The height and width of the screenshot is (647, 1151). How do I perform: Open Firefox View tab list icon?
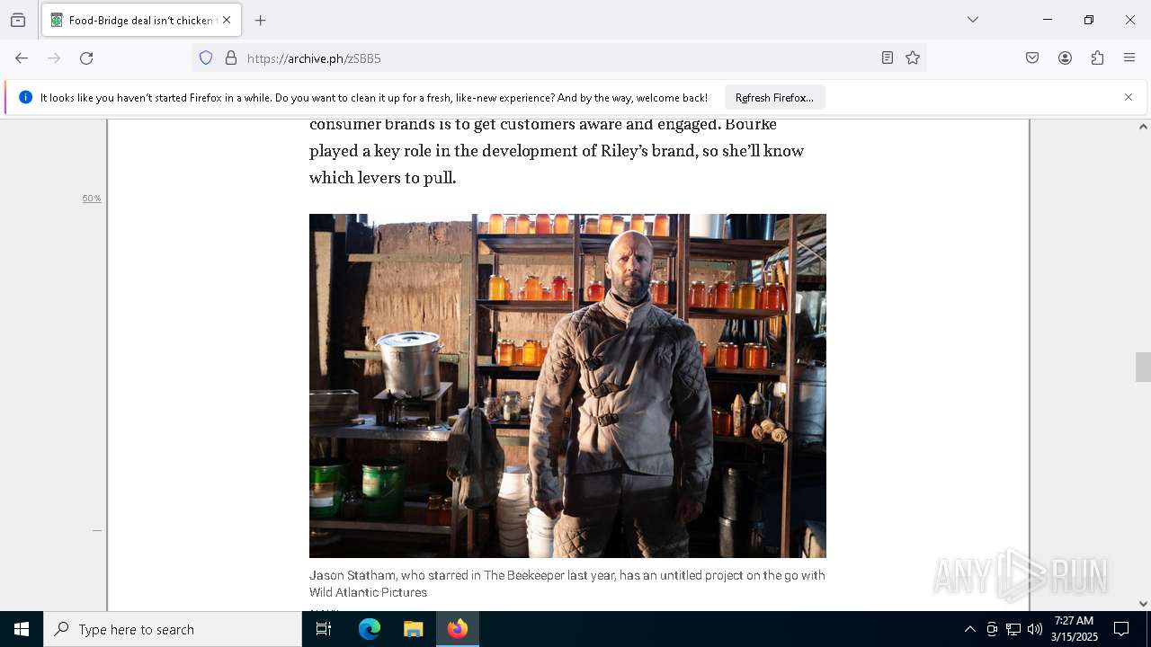click(x=18, y=20)
